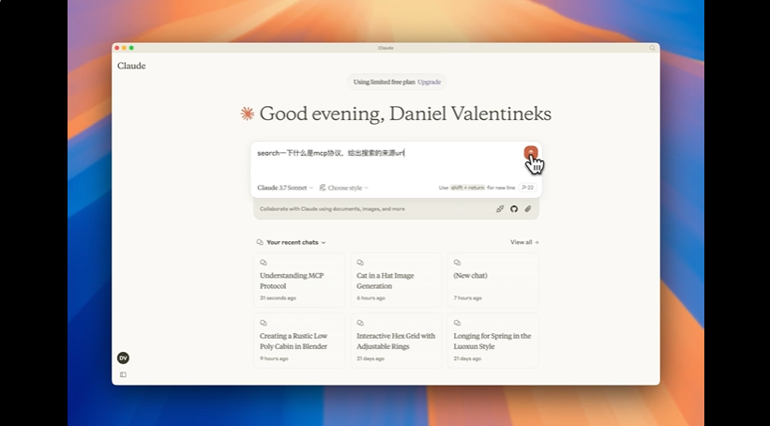Viewport: 770px width, 426px height.
Task: Click the '7 hours ago' timestamp
Action: tap(467, 298)
